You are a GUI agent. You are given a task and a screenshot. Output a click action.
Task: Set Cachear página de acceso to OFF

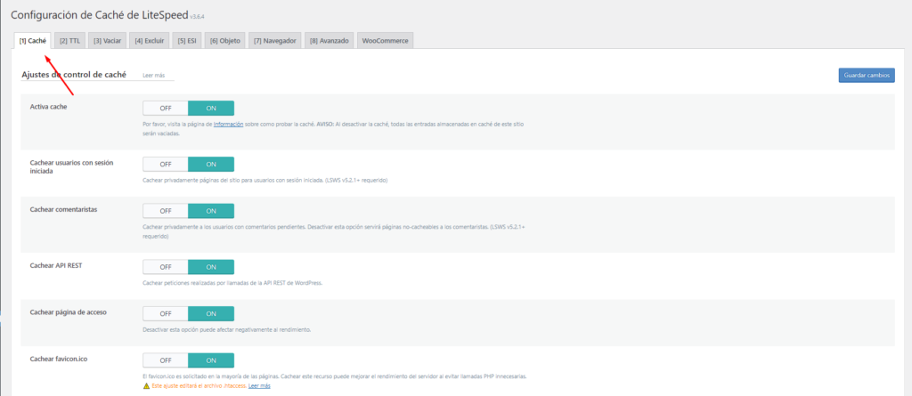(x=166, y=313)
